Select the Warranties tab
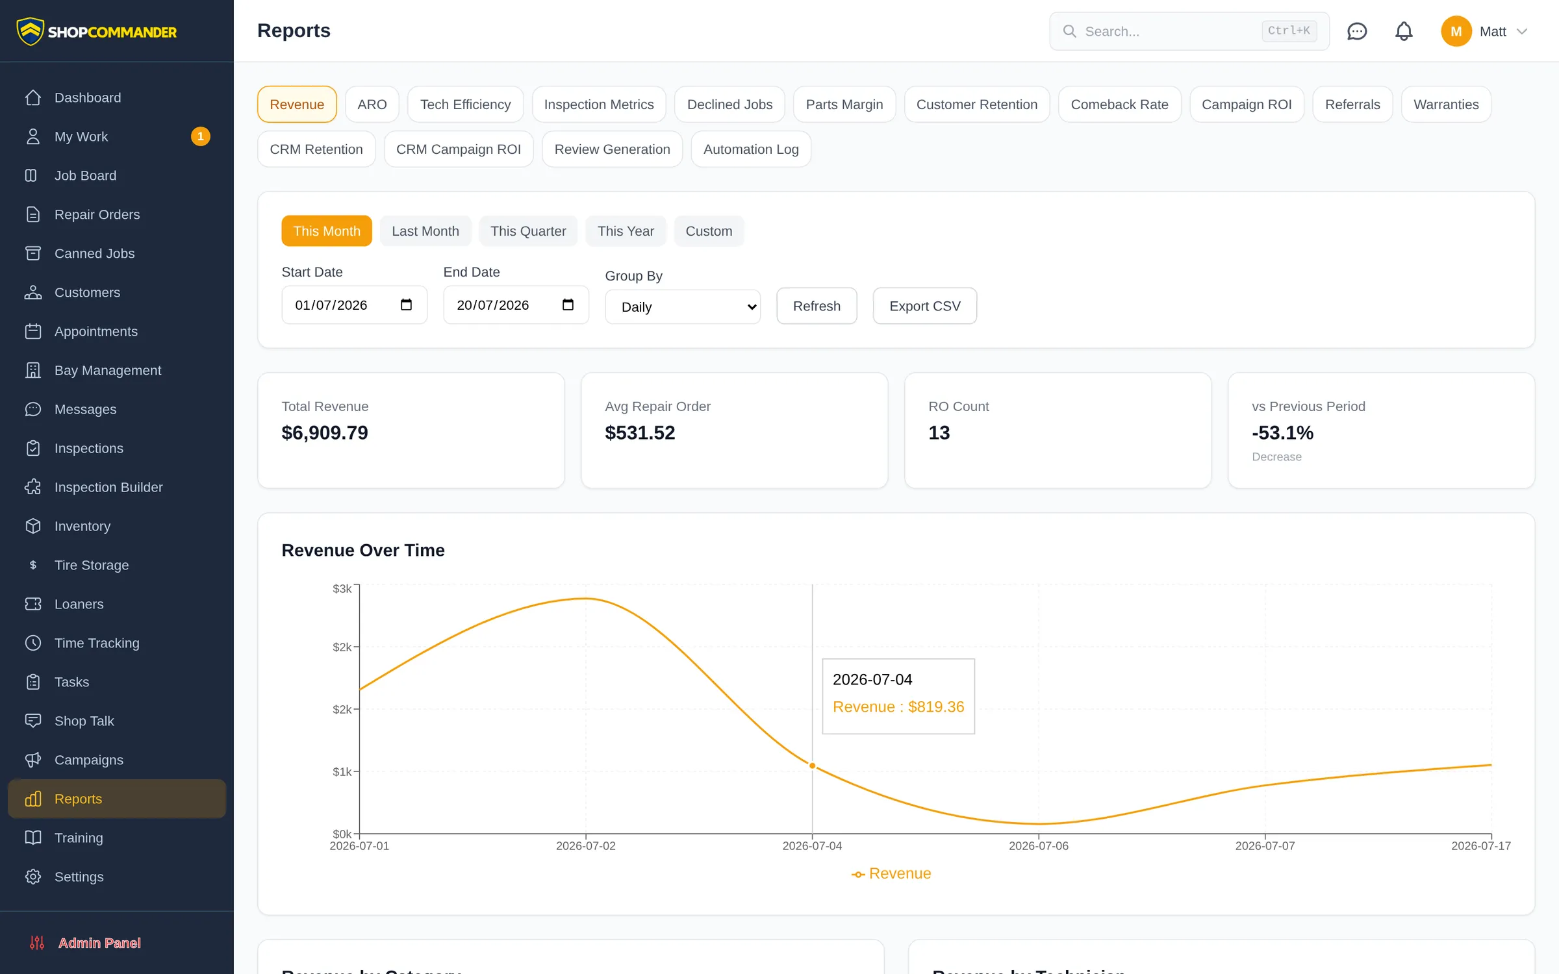Viewport: 1559px width, 974px height. (x=1446, y=105)
